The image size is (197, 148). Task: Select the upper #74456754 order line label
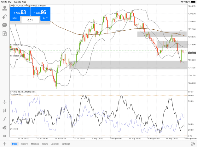click(x=16, y=45)
